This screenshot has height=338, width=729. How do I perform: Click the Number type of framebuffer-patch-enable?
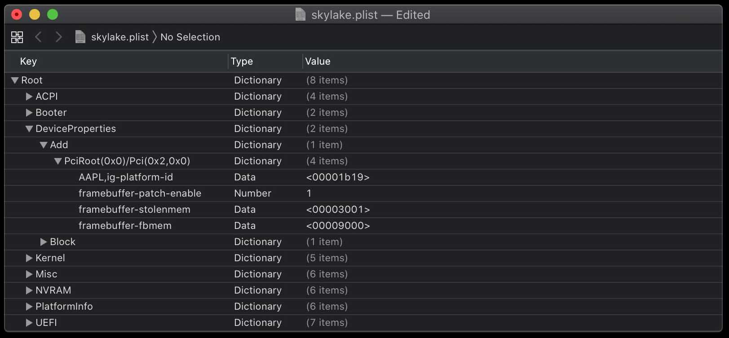(253, 193)
